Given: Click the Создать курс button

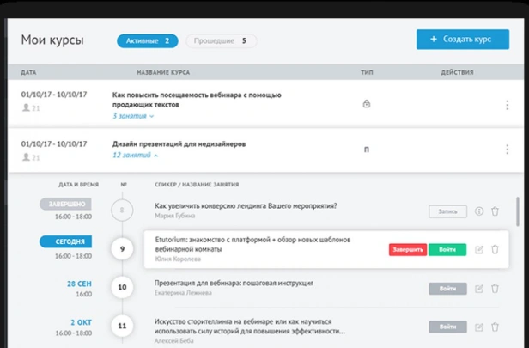Looking at the screenshot, I should point(463,40).
